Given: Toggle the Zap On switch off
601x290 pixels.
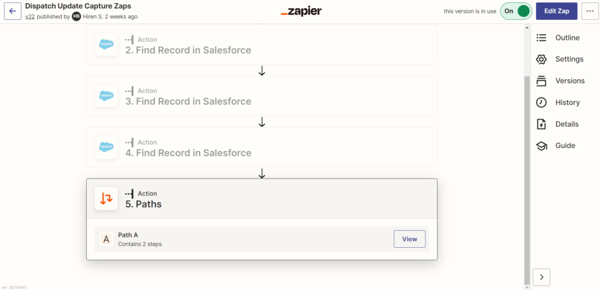Looking at the screenshot, I should point(516,11).
